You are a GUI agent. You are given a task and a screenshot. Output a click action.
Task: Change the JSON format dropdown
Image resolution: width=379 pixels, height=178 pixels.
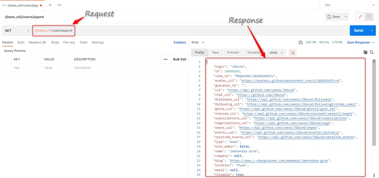click(x=276, y=53)
